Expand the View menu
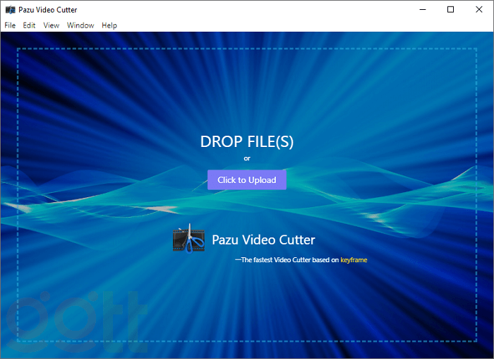 pos(51,25)
